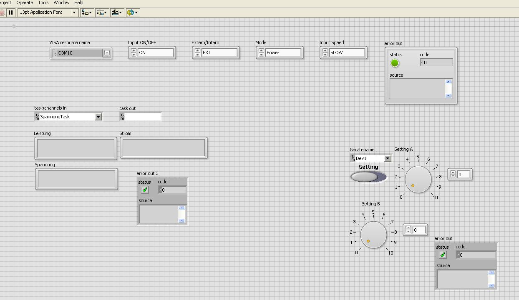Expand the Gerätename Dev1 dropdown
Viewport: 519px width, 300px height.
(x=388, y=158)
